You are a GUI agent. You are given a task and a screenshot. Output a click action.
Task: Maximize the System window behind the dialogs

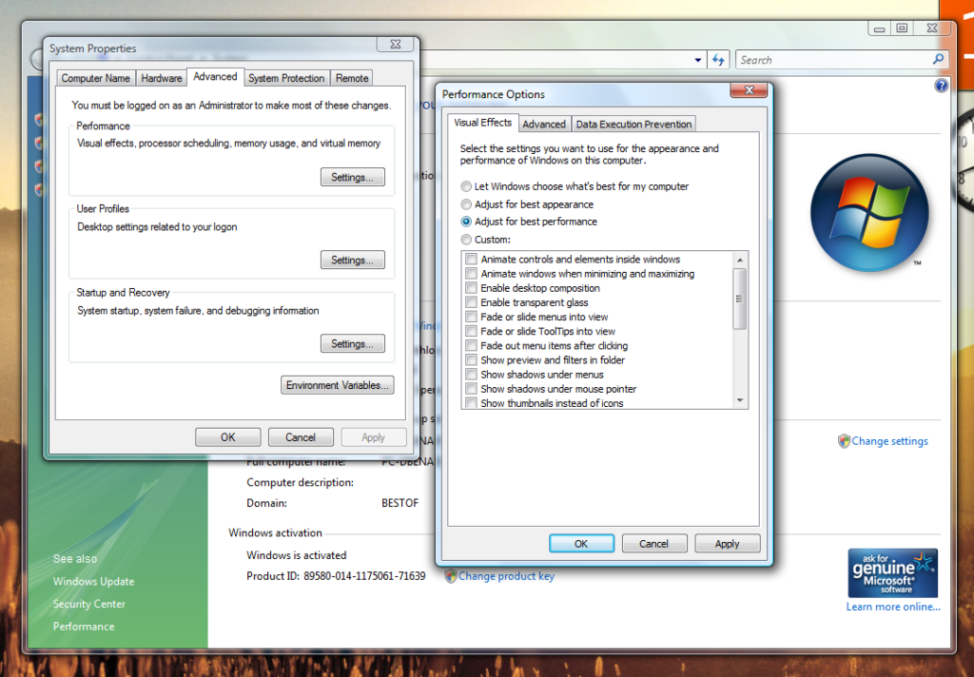(x=902, y=29)
